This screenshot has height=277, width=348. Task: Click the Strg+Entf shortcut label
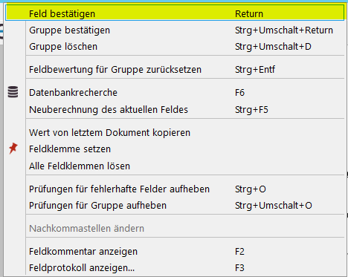pyautogui.click(x=255, y=70)
